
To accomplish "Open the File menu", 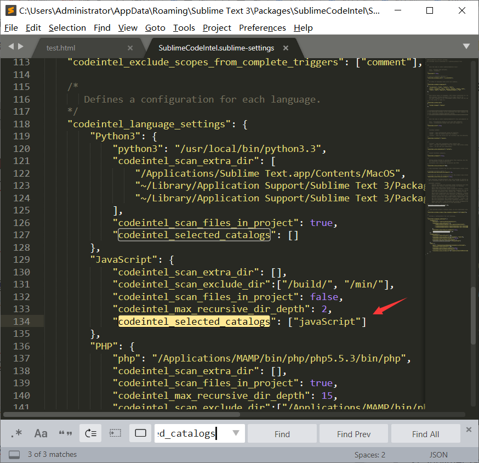I will pos(12,28).
